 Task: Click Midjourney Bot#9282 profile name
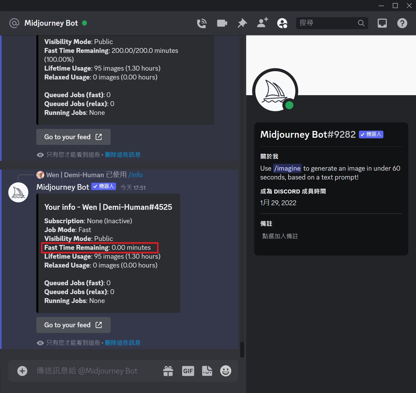click(308, 134)
